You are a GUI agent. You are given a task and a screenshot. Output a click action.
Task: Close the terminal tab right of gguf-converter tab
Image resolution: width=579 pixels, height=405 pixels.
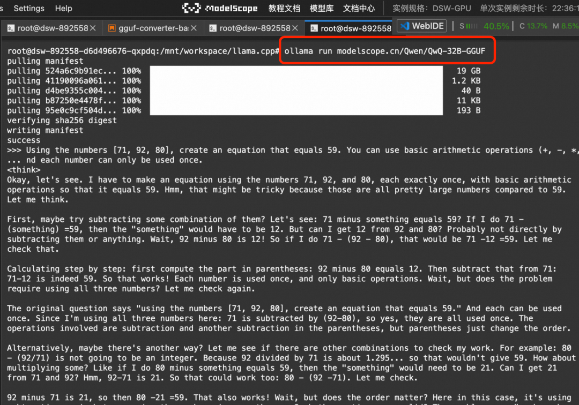[x=295, y=28]
